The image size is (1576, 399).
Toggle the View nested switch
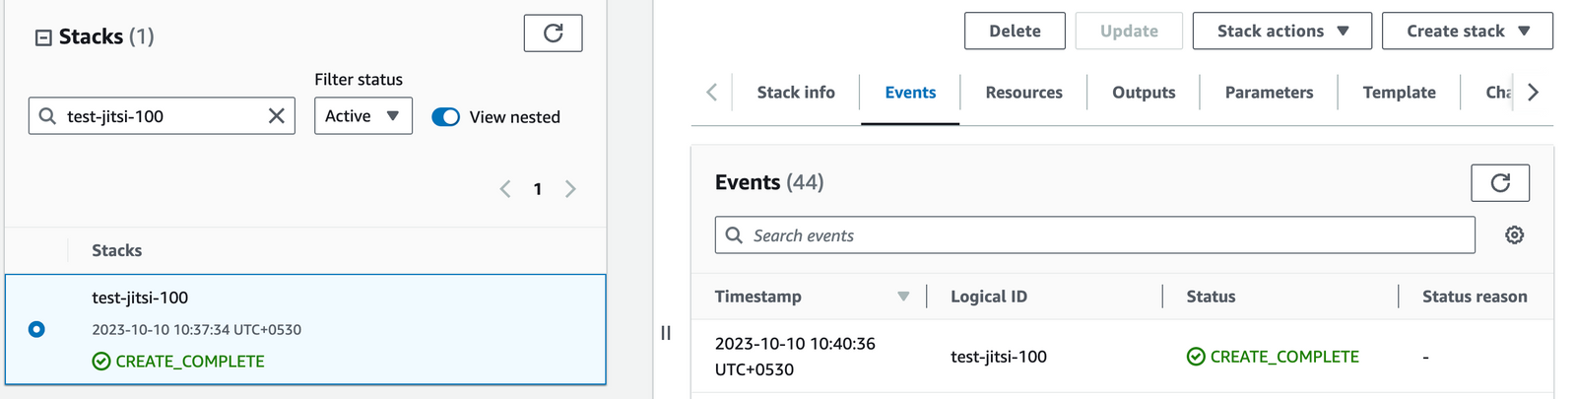pyautogui.click(x=446, y=116)
